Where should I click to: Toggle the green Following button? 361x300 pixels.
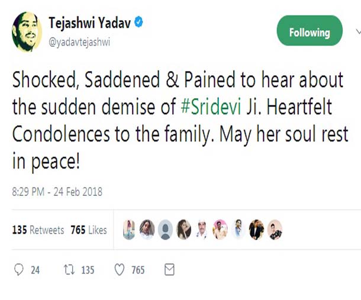point(310,33)
